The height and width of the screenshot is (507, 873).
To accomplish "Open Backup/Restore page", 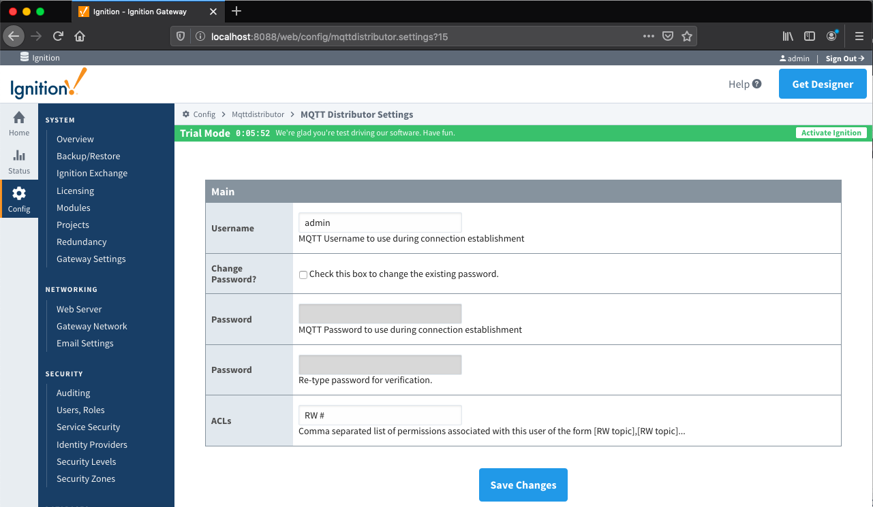I will click(88, 156).
